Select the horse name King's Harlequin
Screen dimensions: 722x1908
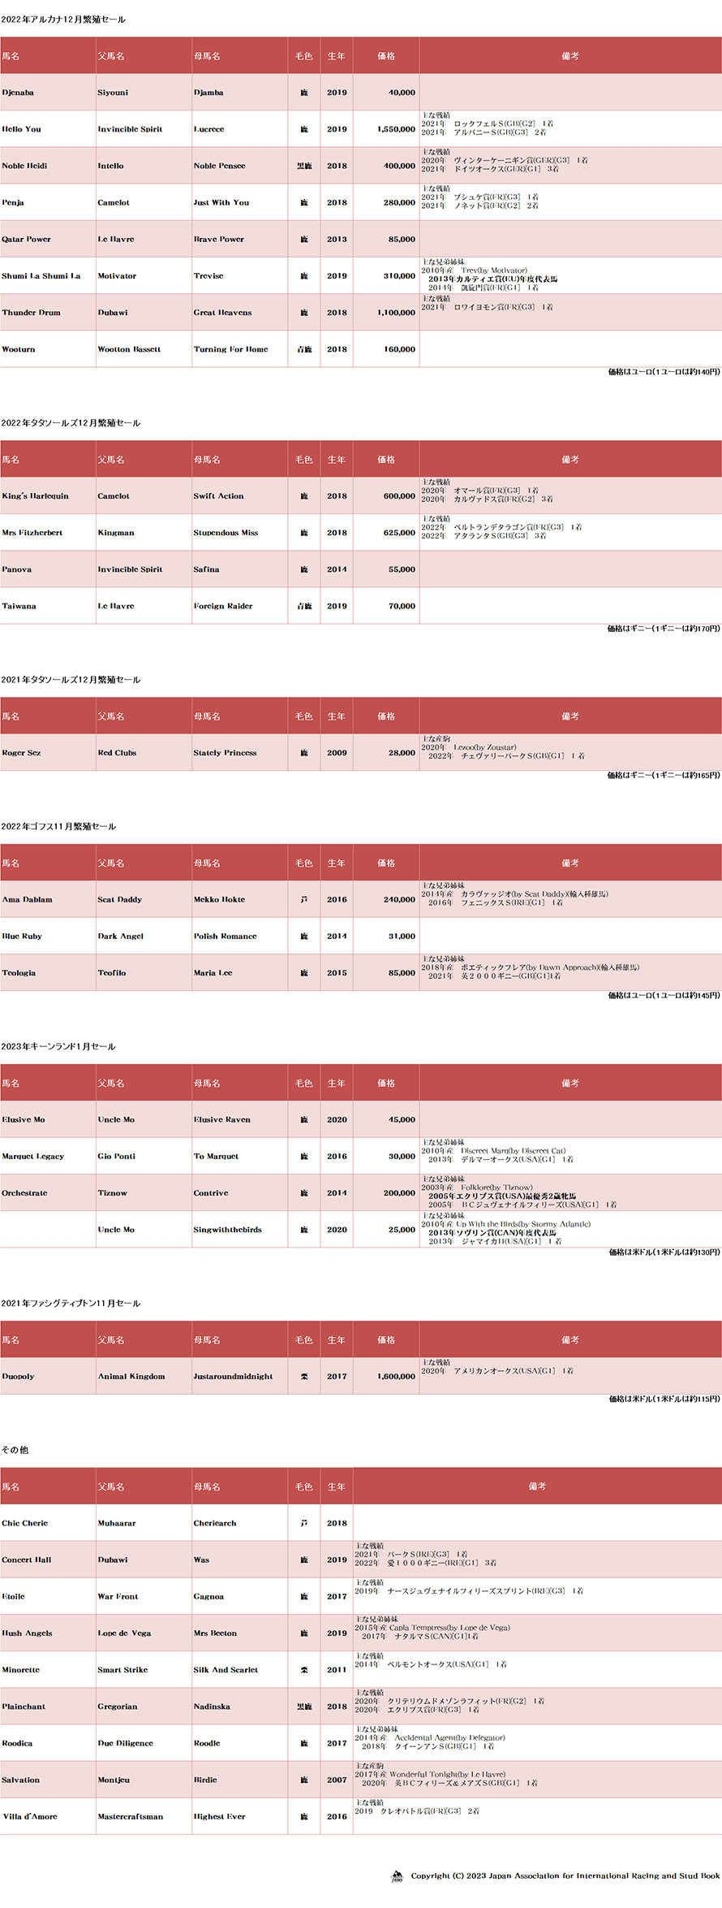tap(35, 496)
